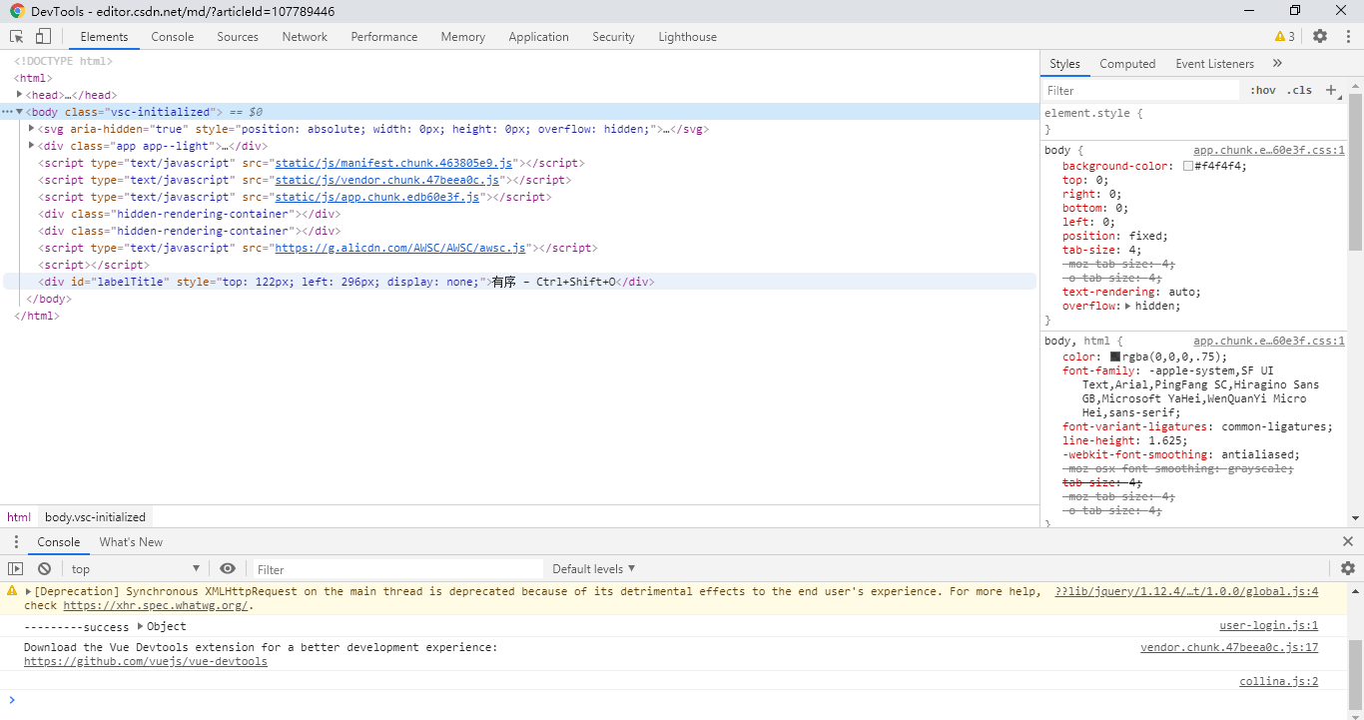Open the body, html rule's CSS source link
Screen dimensions: 1364x720
(x=1269, y=341)
